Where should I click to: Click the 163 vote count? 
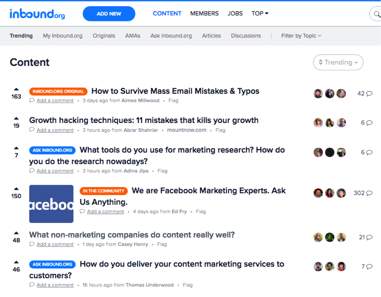point(16,97)
